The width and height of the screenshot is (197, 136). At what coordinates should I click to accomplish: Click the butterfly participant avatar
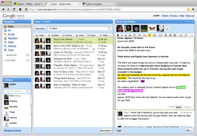[x=152, y=28]
